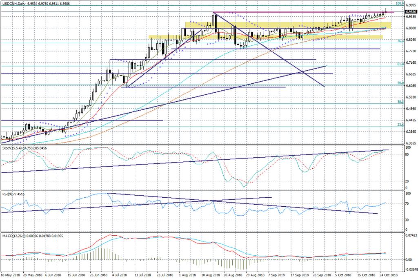Click the 6.3355 price scale label
Screen dimensions: 418x279
pos(411,143)
